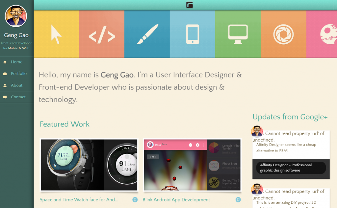Navigate to About page in sidebar
The width and height of the screenshot is (337, 208).
(16, 85)
